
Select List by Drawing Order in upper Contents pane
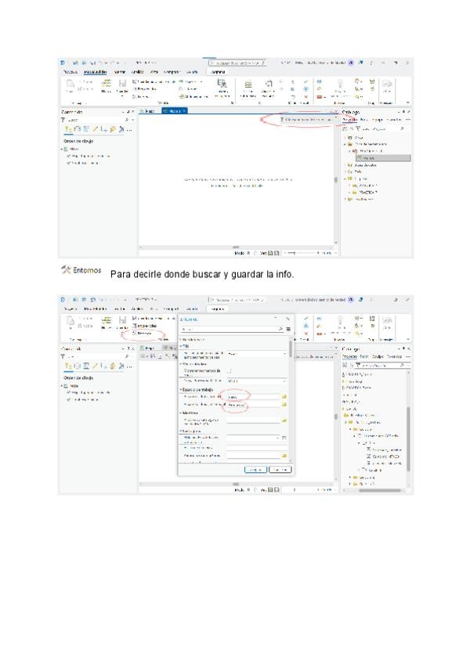point(68,129)
